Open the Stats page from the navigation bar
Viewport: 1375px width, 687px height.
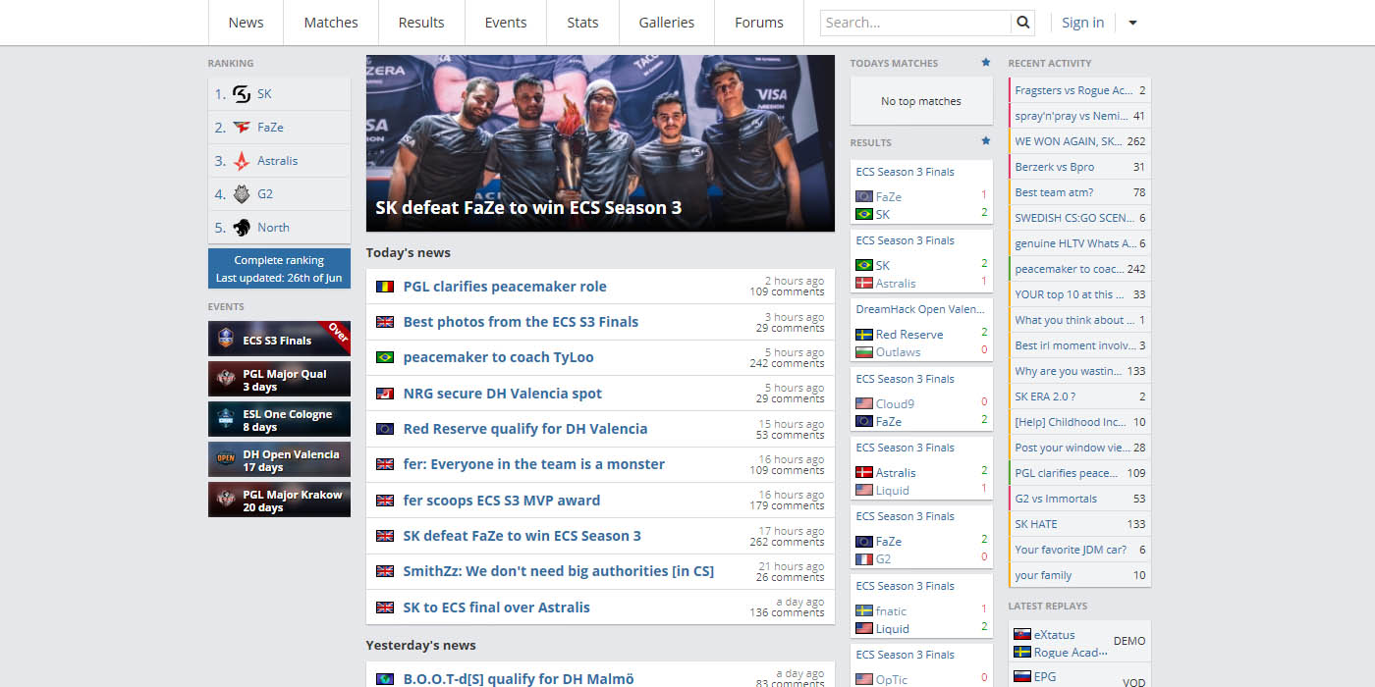(582, 22)
